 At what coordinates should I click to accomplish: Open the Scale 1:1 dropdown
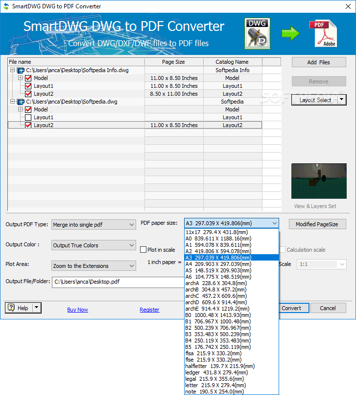pos(342,264)
